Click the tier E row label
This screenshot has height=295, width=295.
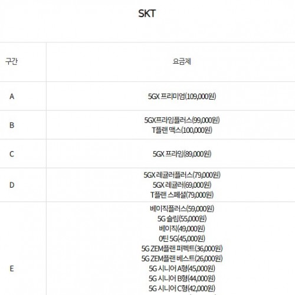(12, 268)
